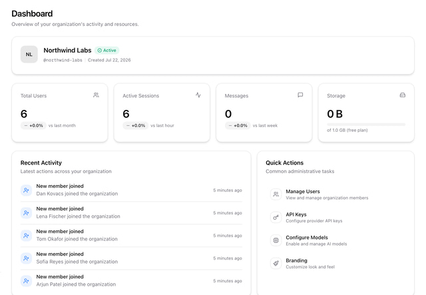Click the Configure Models chip icon
426x295 pixels.
tap(276, 240)
